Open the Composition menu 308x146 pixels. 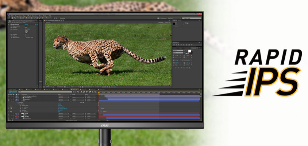(18, 16)
